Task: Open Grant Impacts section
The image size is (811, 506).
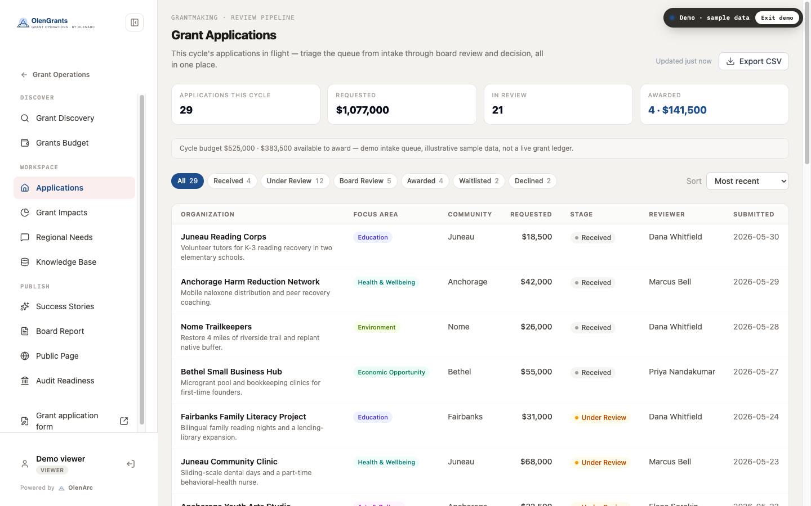Action: [x=74, y=213]
